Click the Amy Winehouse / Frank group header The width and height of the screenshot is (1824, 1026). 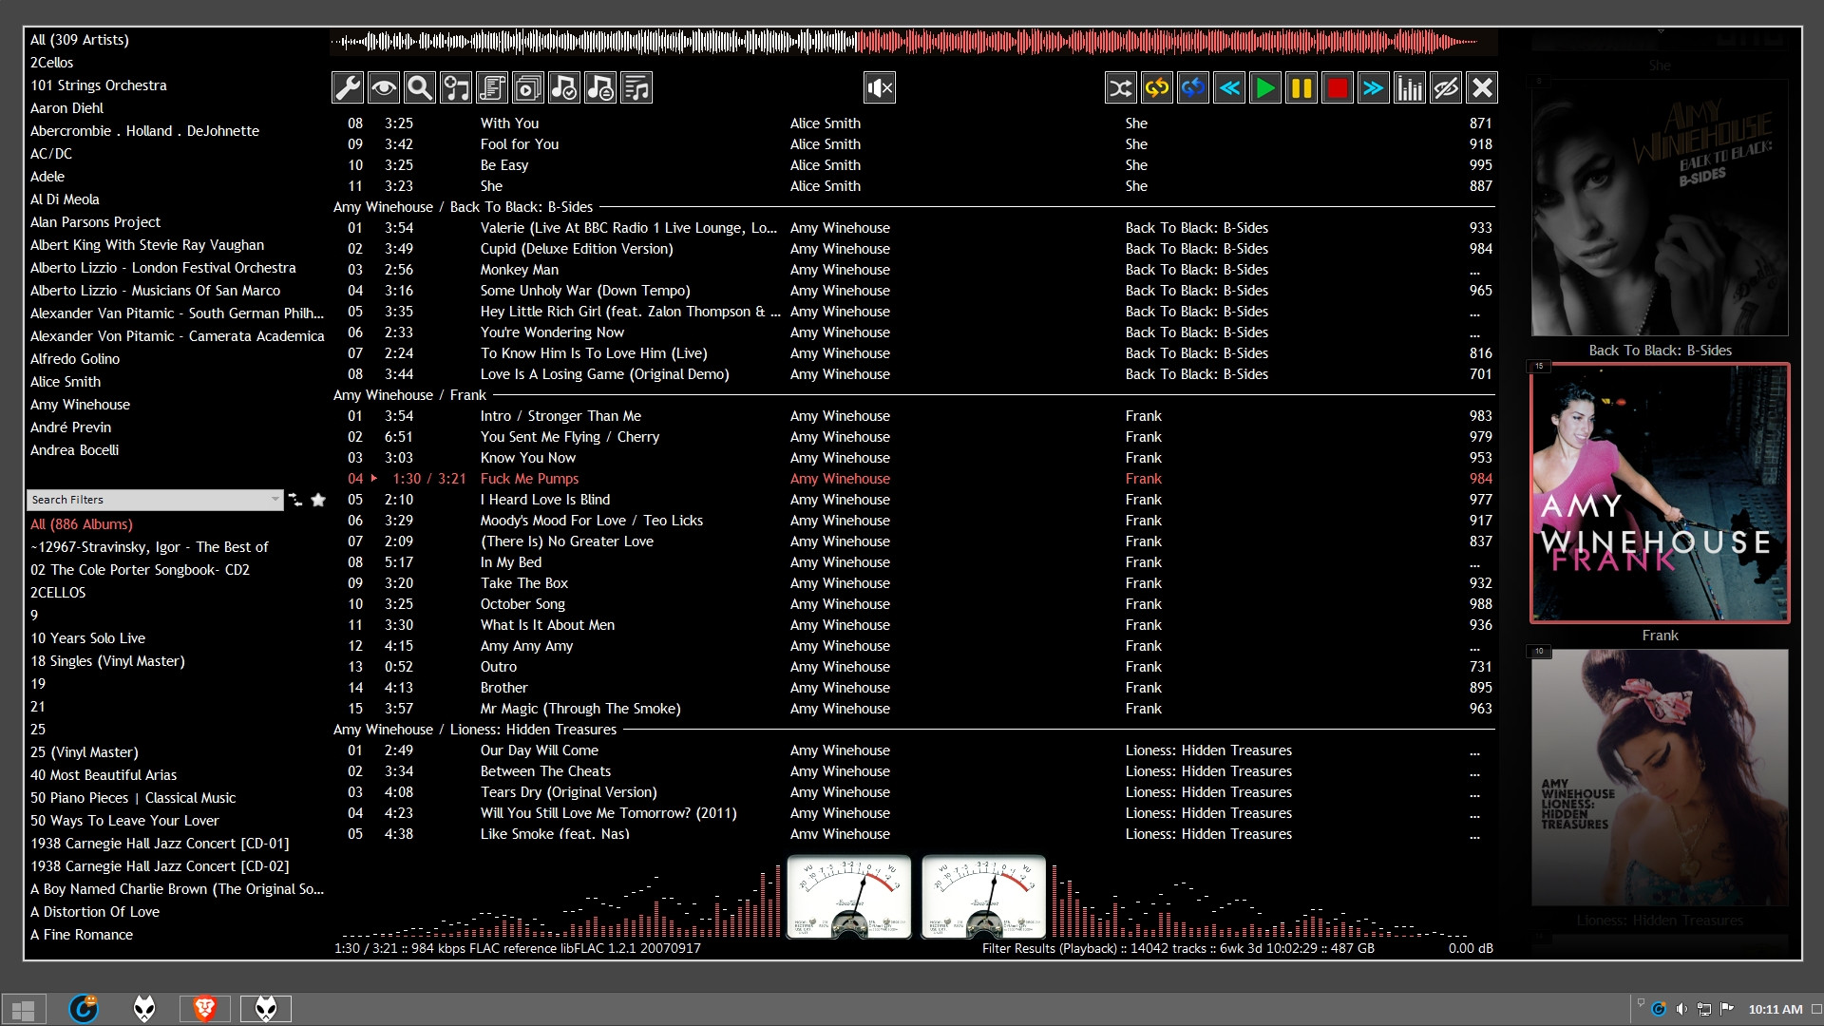click(409, 395)
